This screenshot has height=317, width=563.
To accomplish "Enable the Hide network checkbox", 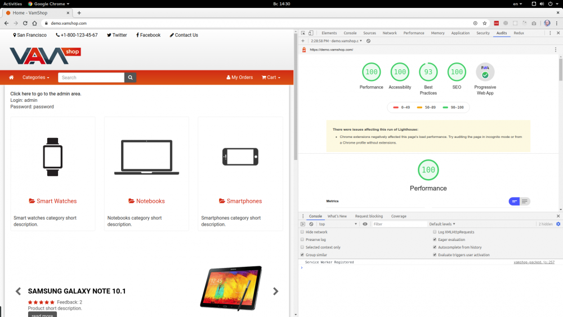I will tap(302, 232).
